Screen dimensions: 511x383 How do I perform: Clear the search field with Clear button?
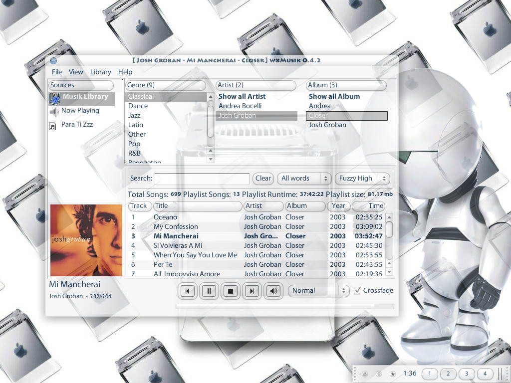[263, 179]
